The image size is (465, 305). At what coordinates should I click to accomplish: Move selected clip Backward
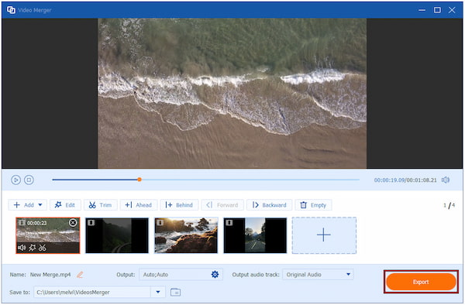[x=269, y=205]
